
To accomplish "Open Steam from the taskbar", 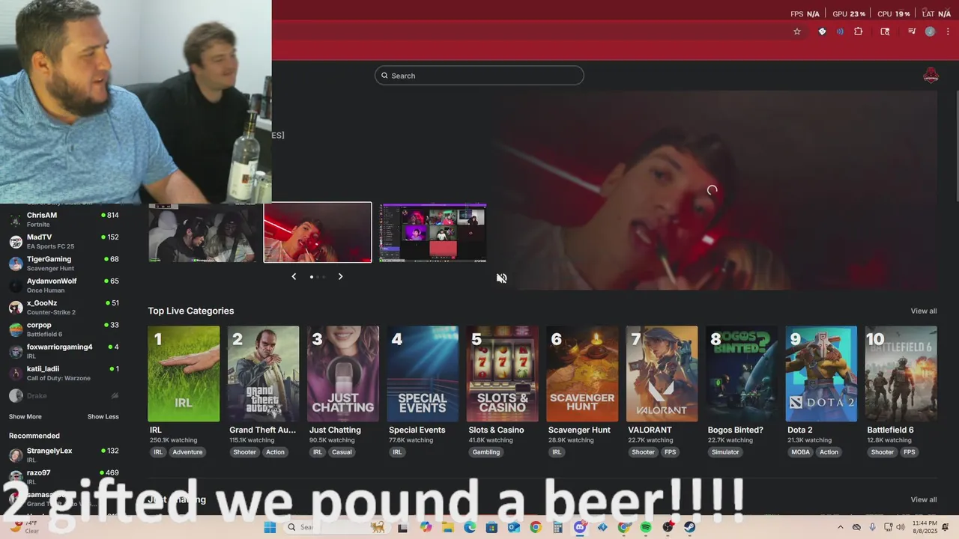I will coord(690,527).
